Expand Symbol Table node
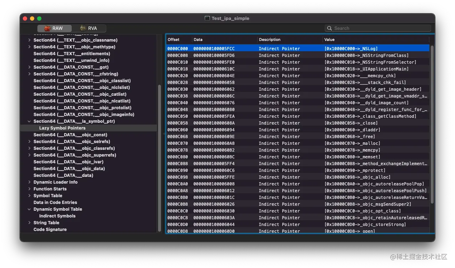 click(x=29, y=196)
